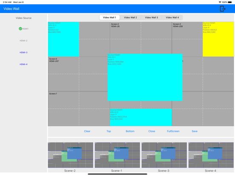This screenshot has width=235, height=176.
Task: Send window to Bottom
Action: (130, 131)
